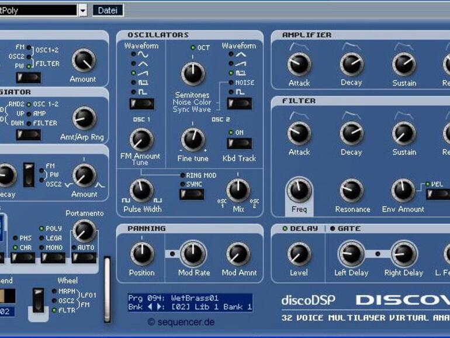450x338 pixels.
Task: Toggle the Kbd Track ON switch
Action: click(240, 144)
